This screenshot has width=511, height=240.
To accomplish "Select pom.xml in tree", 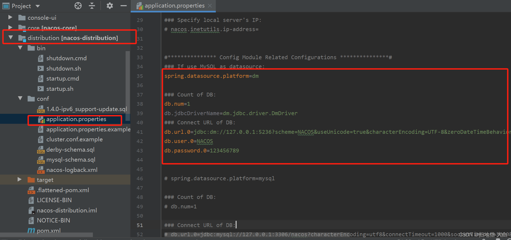I will pyautogui.click(x=49, y=231).
